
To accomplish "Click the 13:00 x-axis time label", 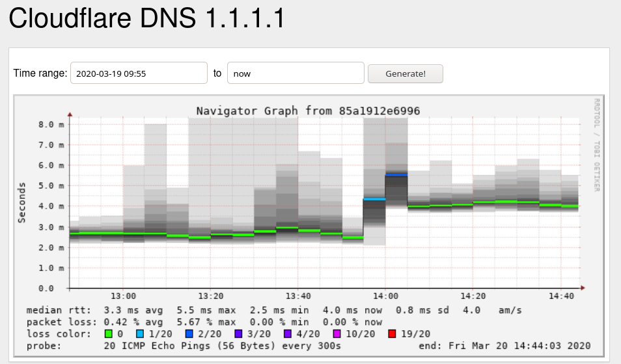I will tap(123, 296).
